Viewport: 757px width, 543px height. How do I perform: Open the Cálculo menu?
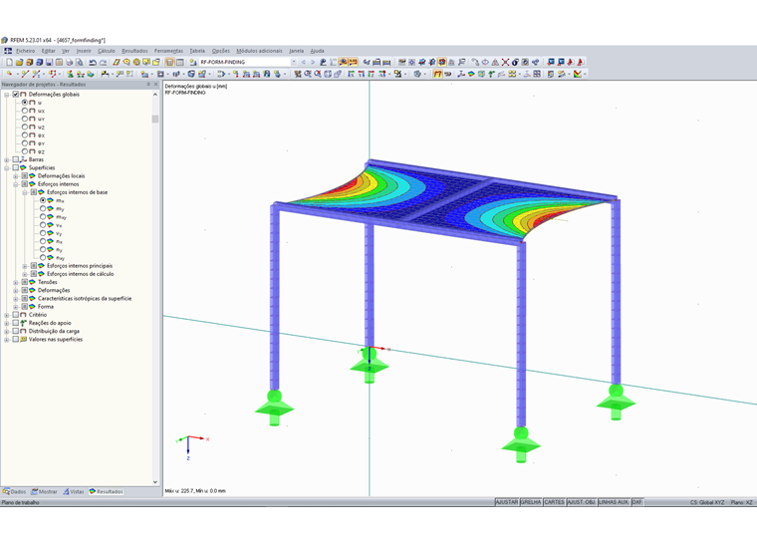pyautogui.click(x=107, y=51)
